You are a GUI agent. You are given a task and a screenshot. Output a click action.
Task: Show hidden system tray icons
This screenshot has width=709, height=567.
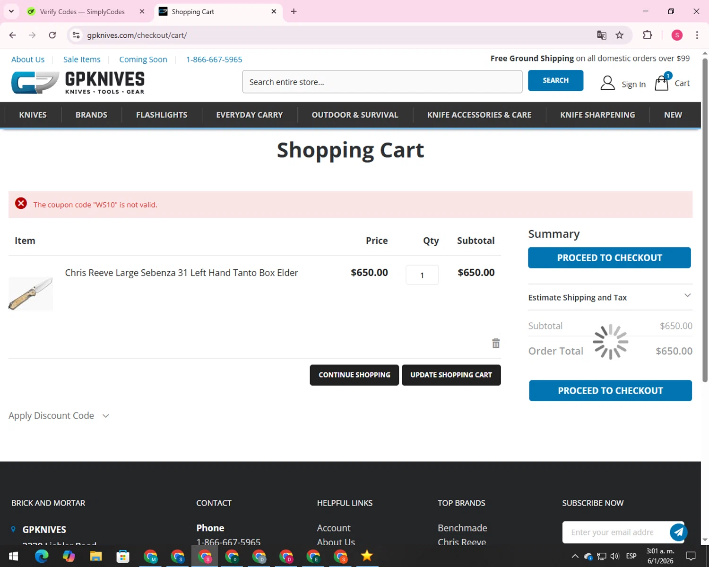click(575, 556)
